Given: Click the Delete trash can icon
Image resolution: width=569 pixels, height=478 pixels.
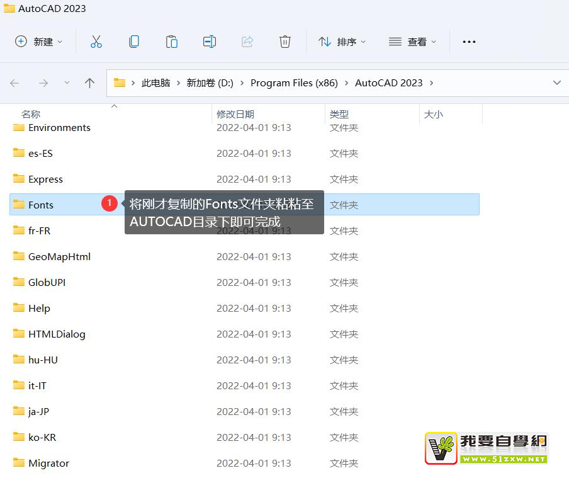Looking at the screenshot, I should point(285,42).
